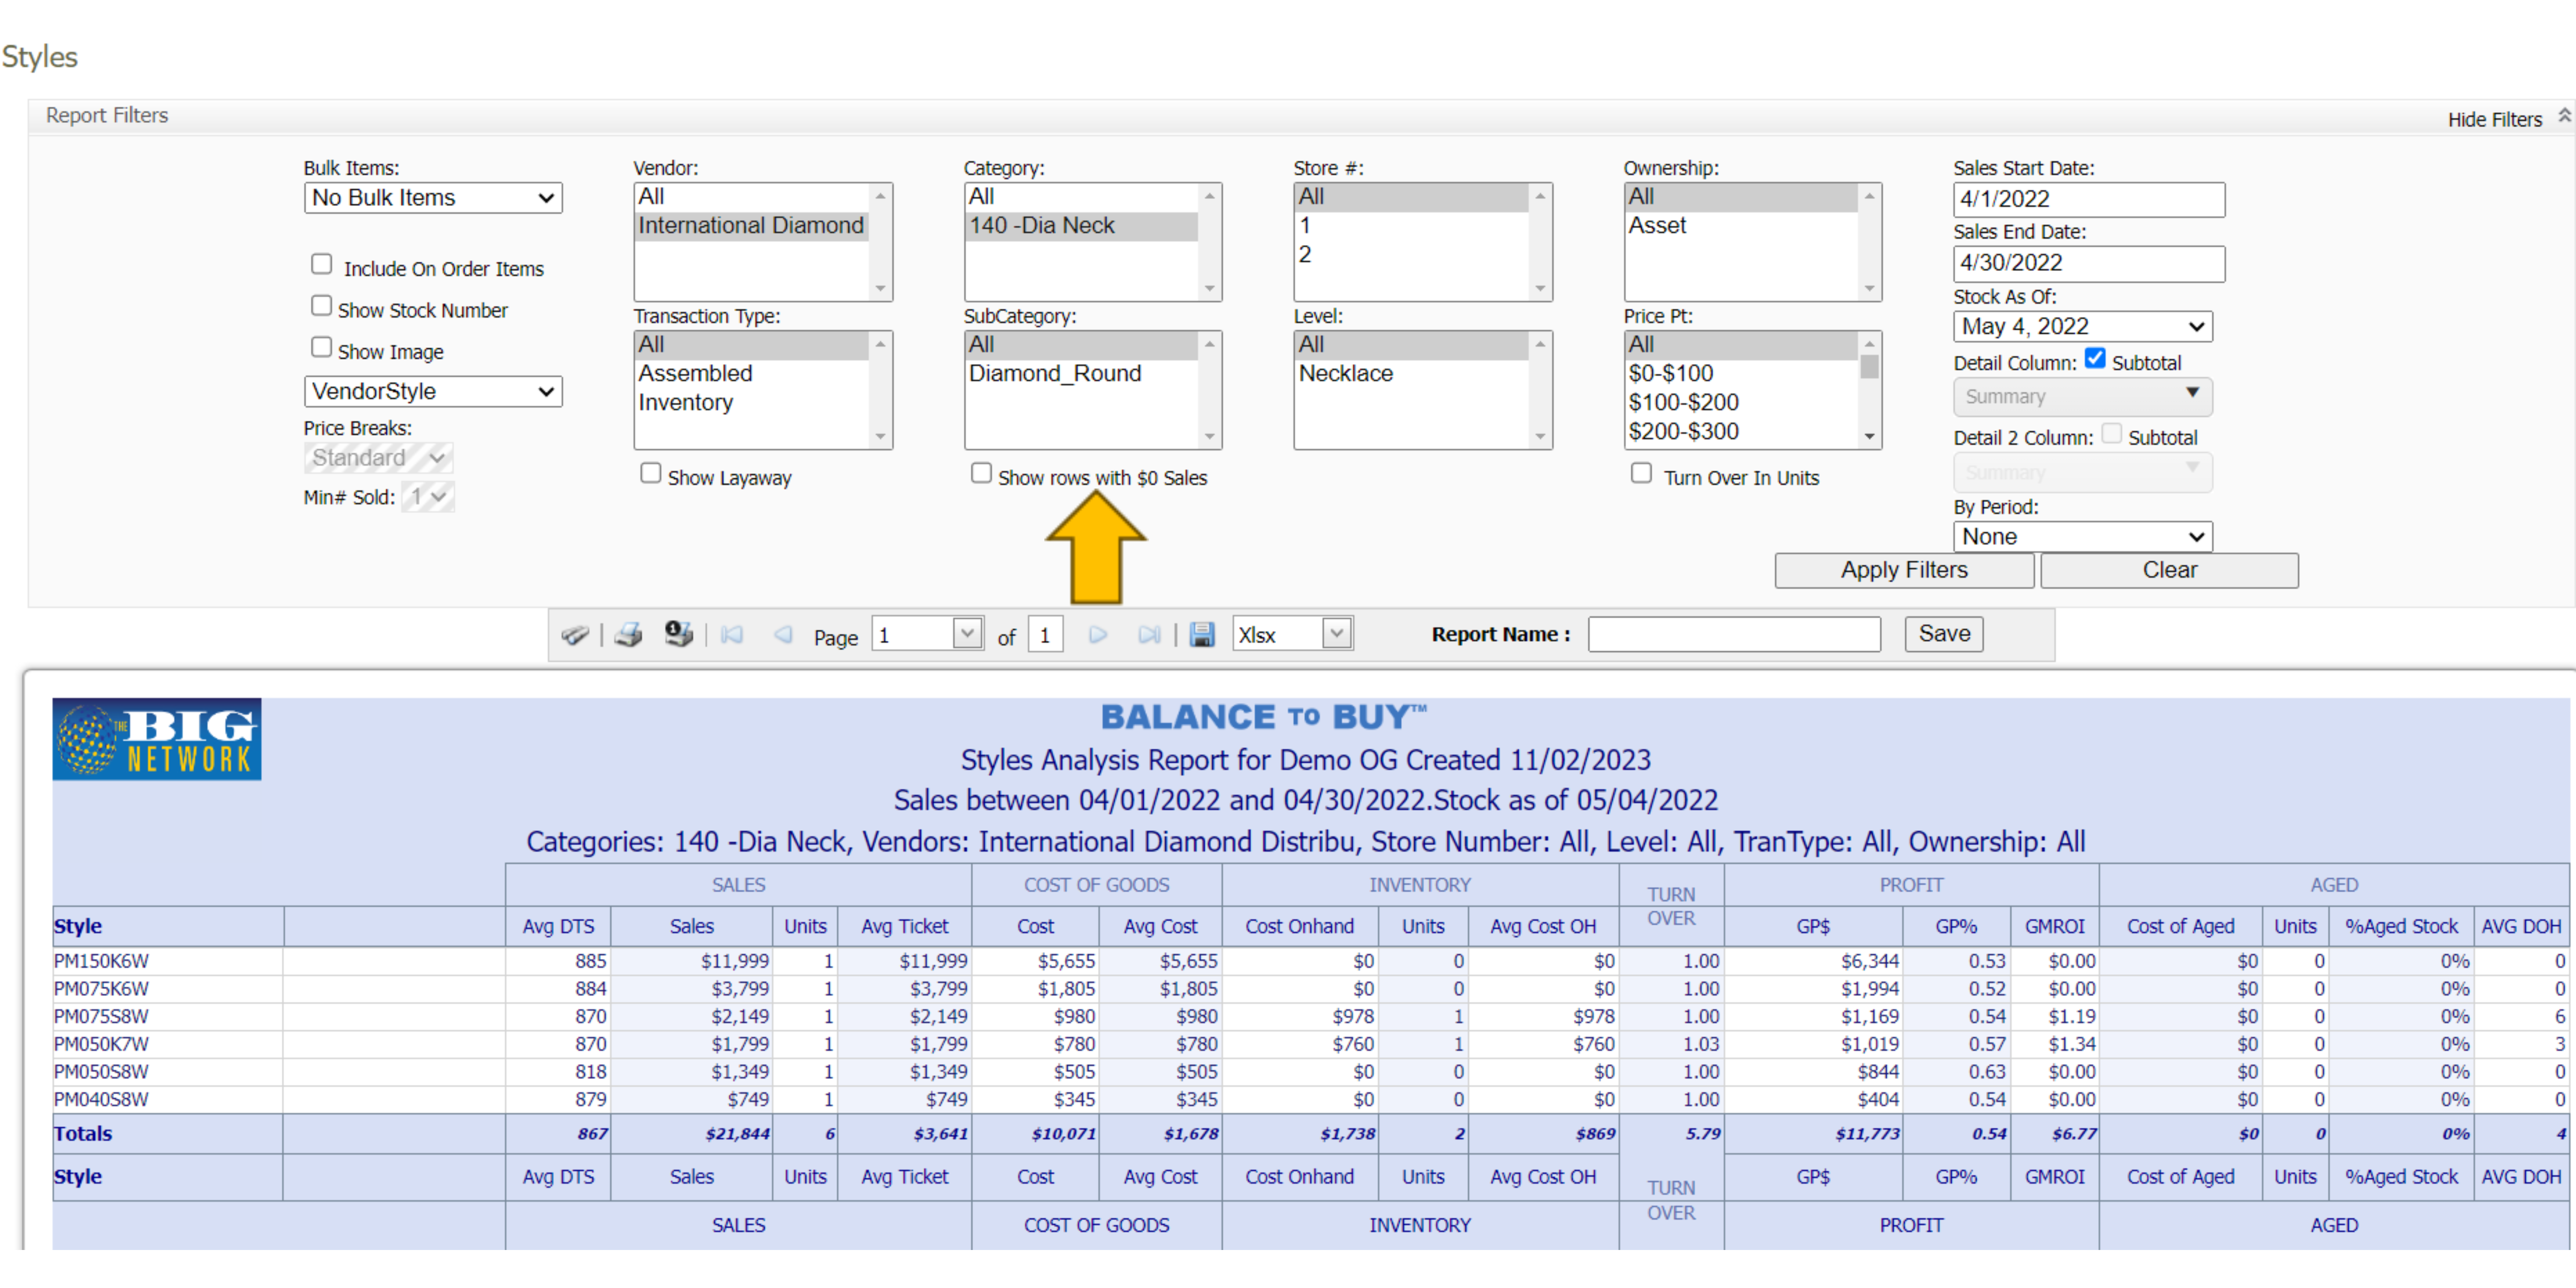Go to last report page
This screenshot has height=1288, width=2576.
point(1149,635)
